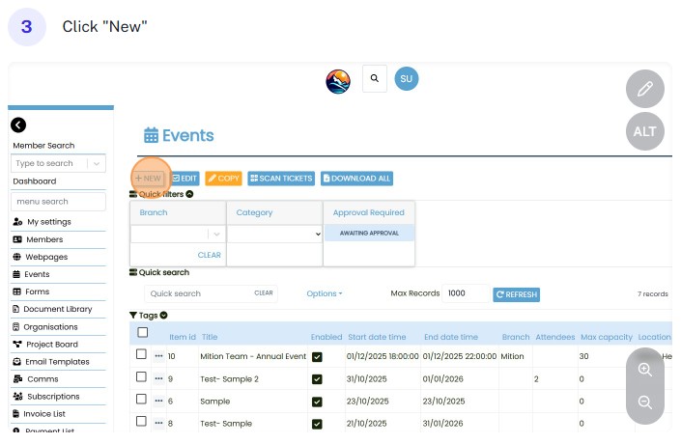681x444 pixels.
Task: Collapse sidebar with back arrow icon
Action: [18, 125]
